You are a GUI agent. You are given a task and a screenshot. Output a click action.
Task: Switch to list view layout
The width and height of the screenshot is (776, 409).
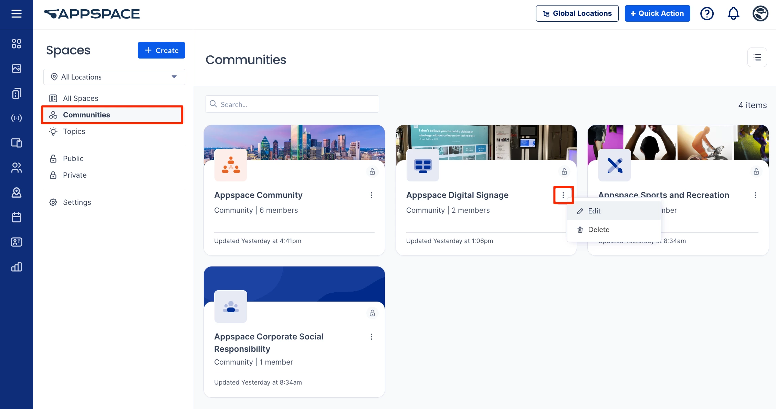click(x=757, y=57)
